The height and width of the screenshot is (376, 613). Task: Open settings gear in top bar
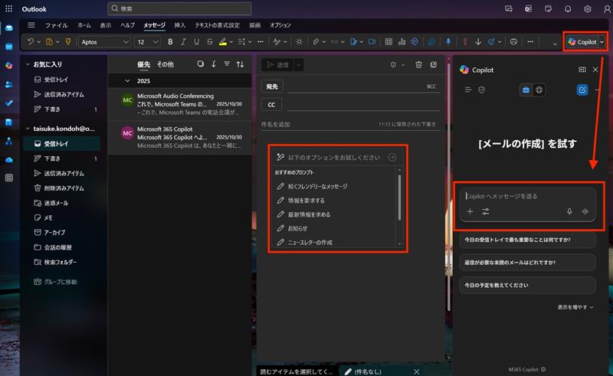pyautogui.click(x=587, y=9)
